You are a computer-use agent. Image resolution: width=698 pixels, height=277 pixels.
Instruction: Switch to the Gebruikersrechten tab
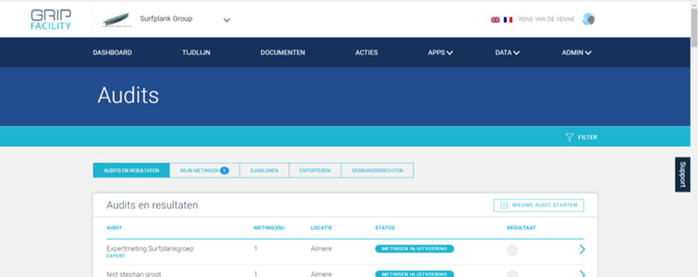pos(377,170)
